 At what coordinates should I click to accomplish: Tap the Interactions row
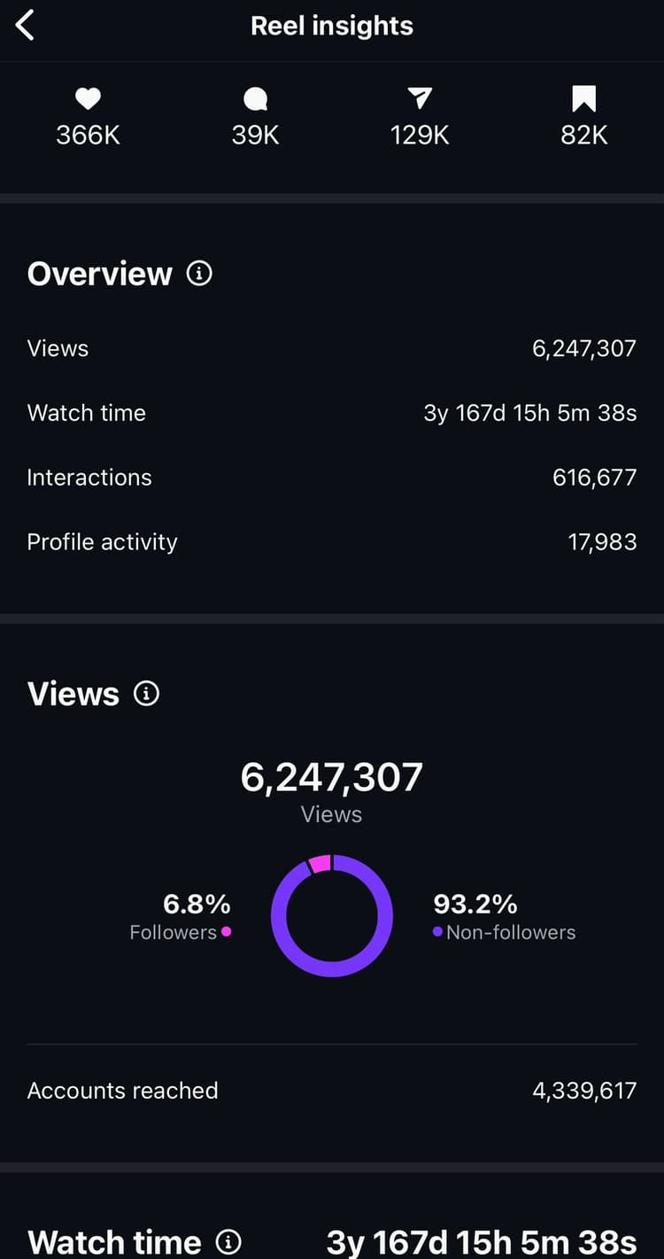point(331,478)
